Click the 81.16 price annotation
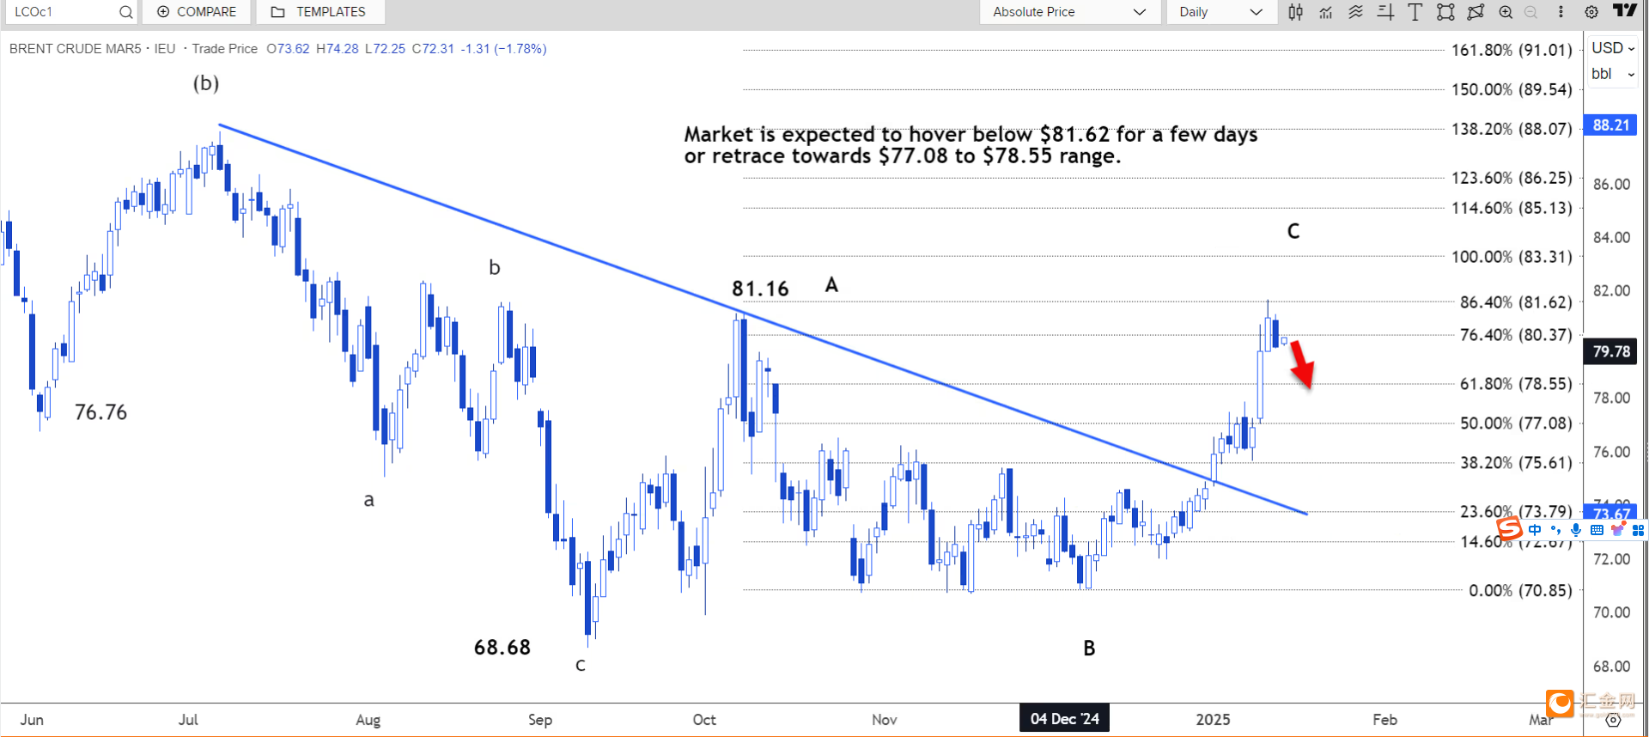This screenshot has width=1649, height=737. (760, 289)
